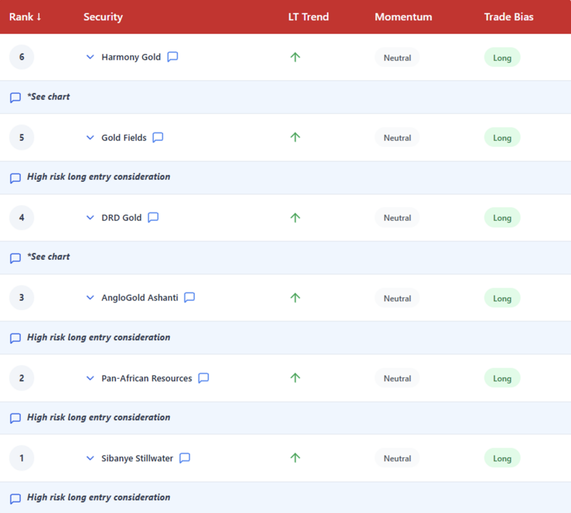
Task: Click the *See chart note under Harmony Gold
Action: [x=49, y=96]
